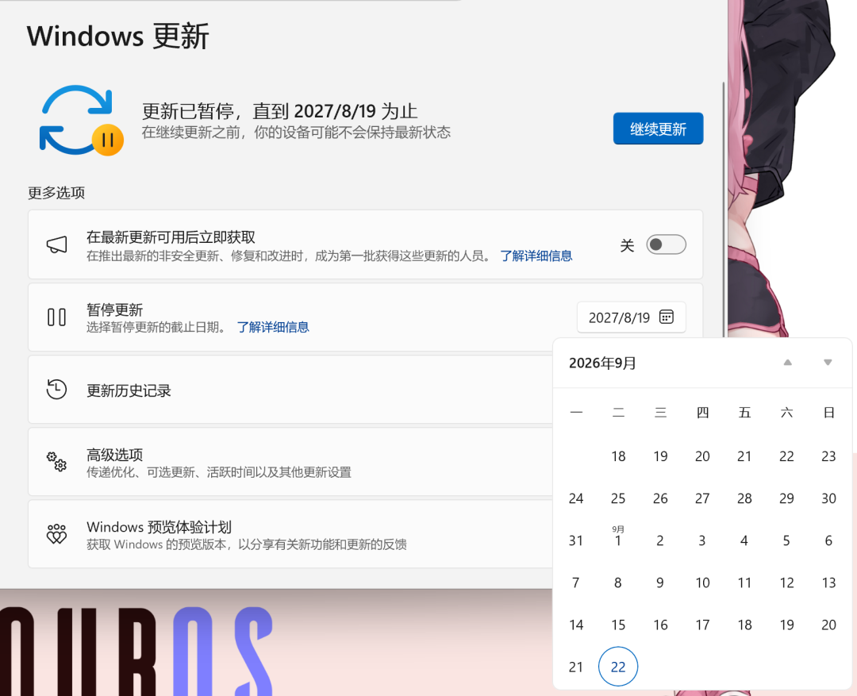Click the history clock icon
Image resolution: width=857 pixels, height=696 pixels.
click(x=57, y=390)
